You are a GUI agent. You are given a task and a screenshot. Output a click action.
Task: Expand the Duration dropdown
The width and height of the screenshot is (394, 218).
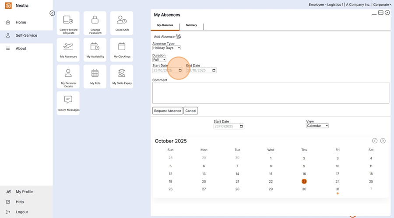pos(159,60)
